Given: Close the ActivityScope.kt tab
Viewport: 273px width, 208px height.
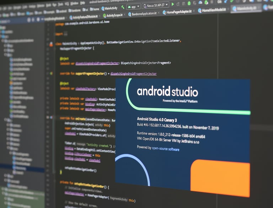Looking at the screenshot, I should [124, 15].
